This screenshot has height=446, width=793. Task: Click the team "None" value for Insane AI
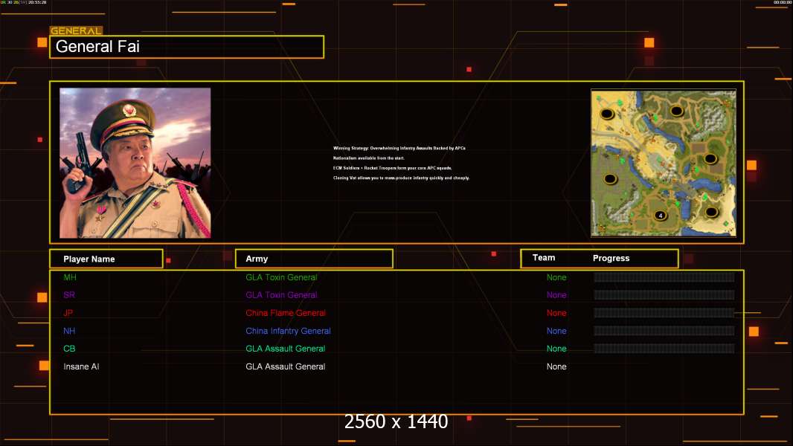click(x=556, y=366)
